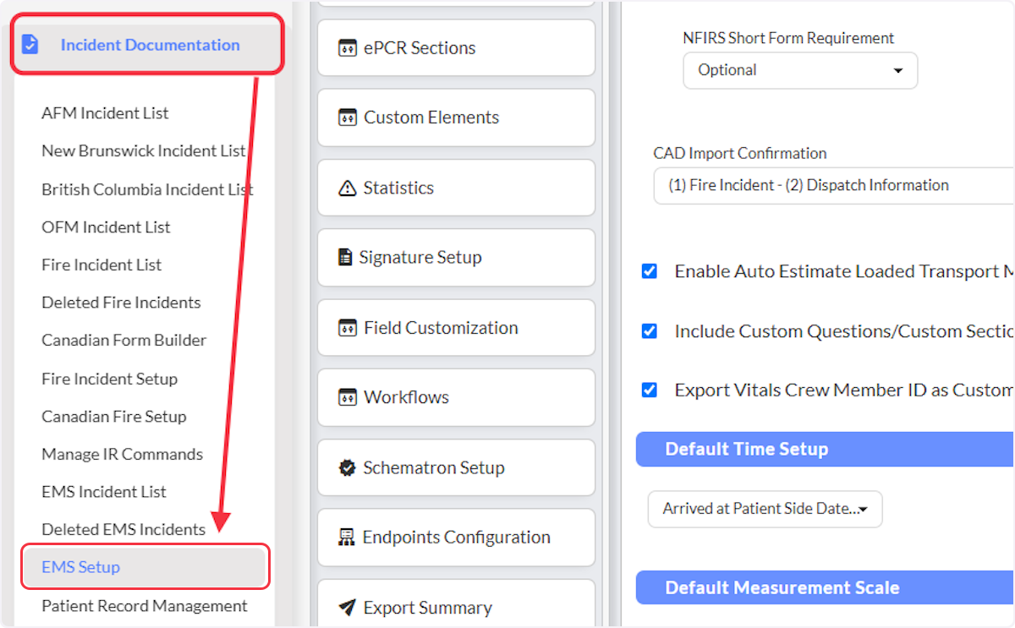1015x628 pixels.
Task: Open EMS Incident List
Action: 104,491
